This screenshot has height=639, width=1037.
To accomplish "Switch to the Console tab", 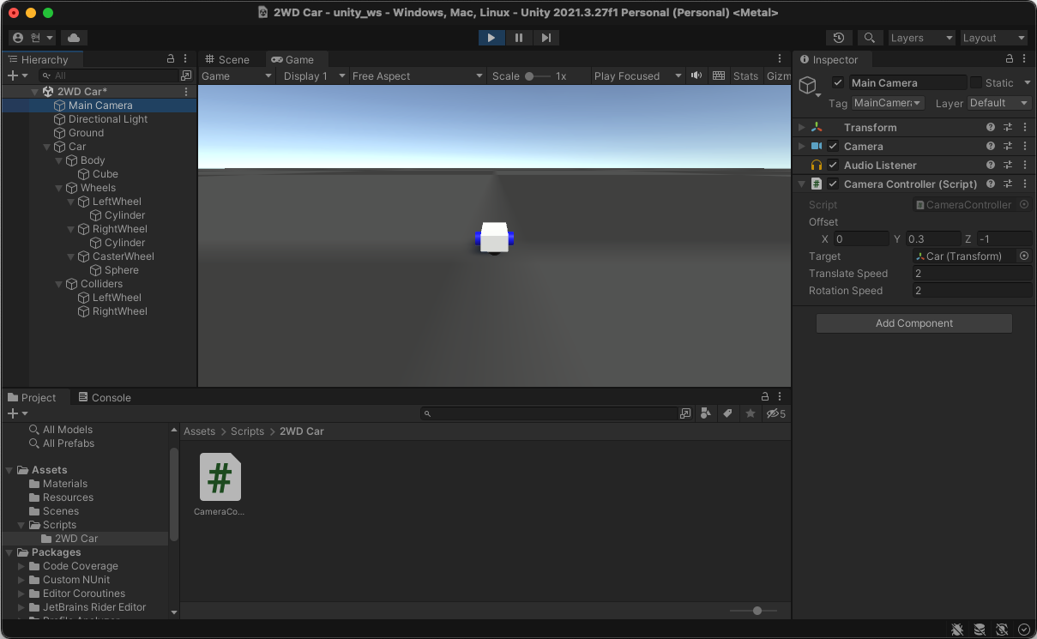I will 105,397.
